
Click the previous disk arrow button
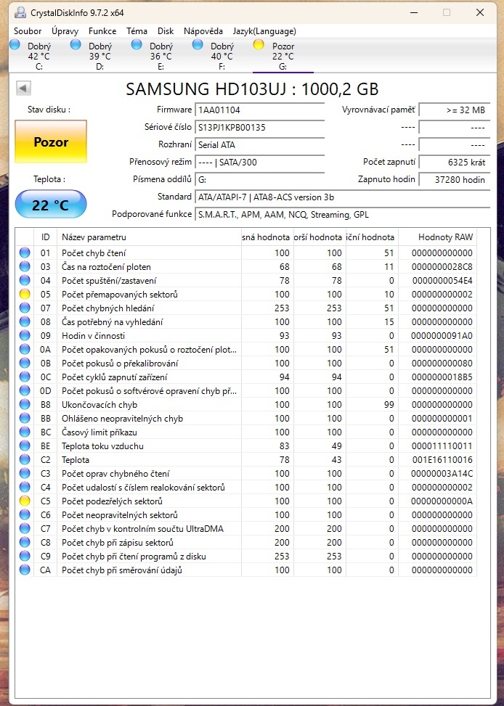(23, 88)
